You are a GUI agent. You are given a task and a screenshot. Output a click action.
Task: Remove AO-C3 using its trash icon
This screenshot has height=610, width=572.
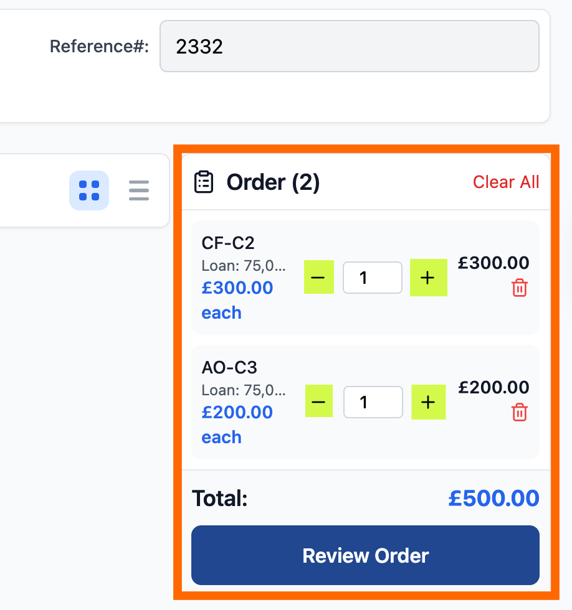520,413
